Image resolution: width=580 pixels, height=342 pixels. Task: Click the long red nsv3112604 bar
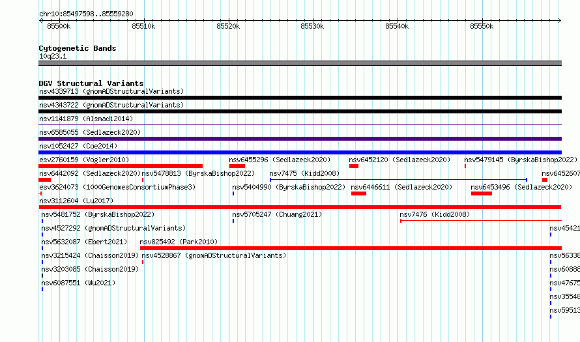(x=300, y=207)
